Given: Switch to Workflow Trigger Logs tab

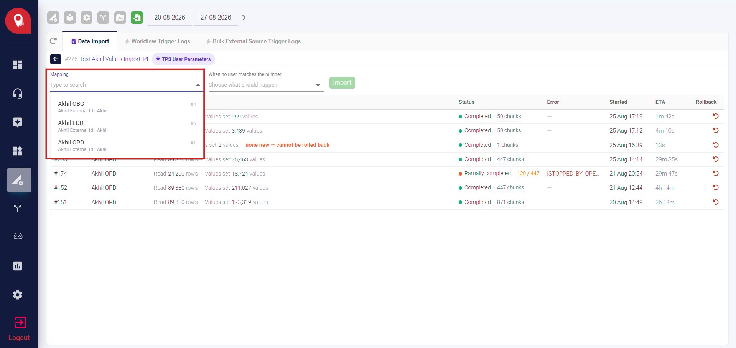Looking at the screenshot, I should [x=157, y=41].
